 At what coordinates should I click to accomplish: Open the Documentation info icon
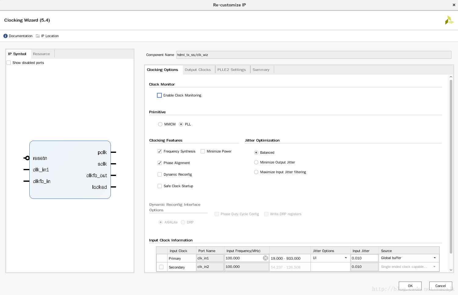pyautogui.click(x=5, y=36)
